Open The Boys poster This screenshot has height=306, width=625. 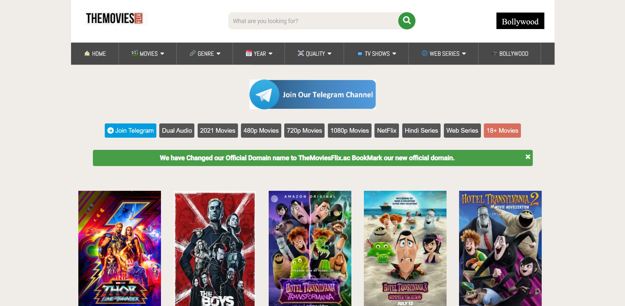tap(215, 248)
